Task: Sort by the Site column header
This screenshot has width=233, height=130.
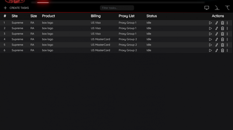Action: point(15,16)
